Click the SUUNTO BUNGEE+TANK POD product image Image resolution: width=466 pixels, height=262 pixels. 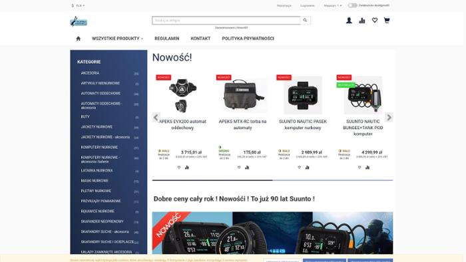click(x=363, y=95)
